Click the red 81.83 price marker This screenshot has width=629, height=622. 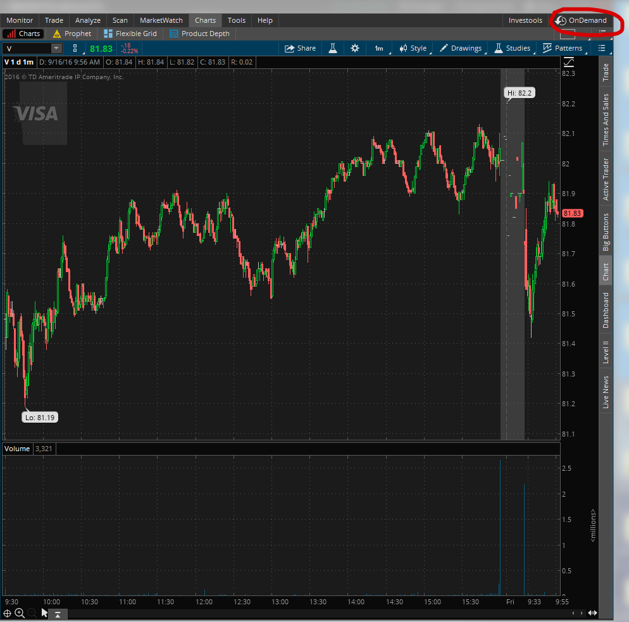click(x=572, y=213)
